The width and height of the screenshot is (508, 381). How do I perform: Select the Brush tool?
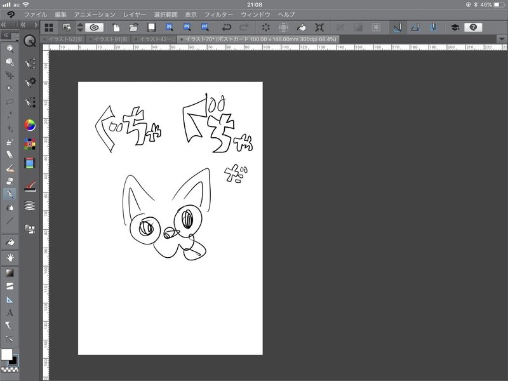click(10, 168)
